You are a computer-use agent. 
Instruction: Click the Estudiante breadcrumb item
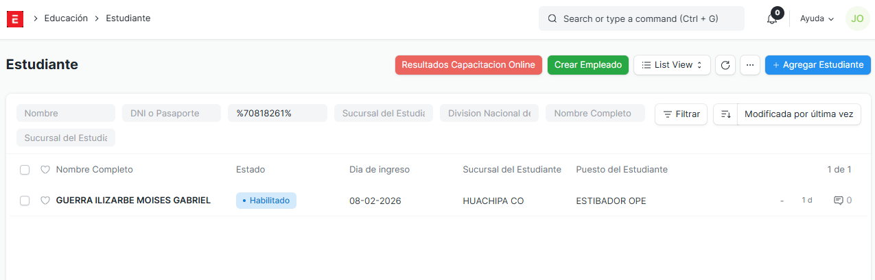click(128, 18)
